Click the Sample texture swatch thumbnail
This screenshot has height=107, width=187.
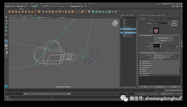click(156, 30)
